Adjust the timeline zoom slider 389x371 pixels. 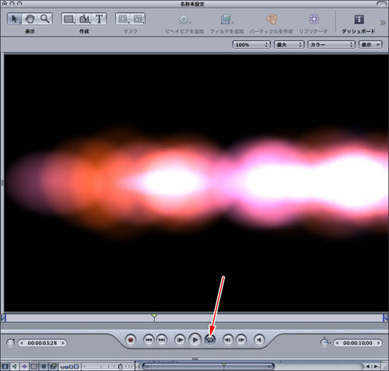[120, 366]
